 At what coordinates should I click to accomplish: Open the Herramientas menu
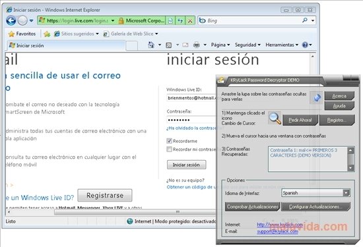pyautogui.click(x=282, y=45)
